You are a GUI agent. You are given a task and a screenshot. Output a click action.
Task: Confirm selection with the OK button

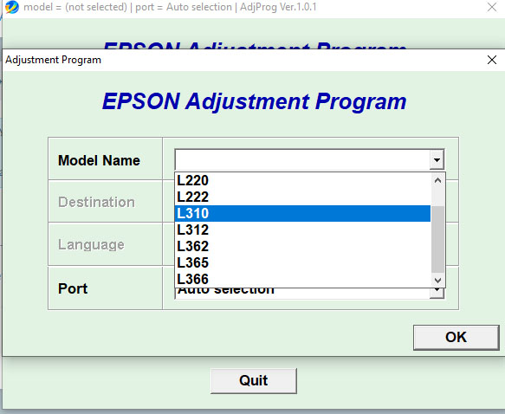pyautogui.click(x=456, y=337)
